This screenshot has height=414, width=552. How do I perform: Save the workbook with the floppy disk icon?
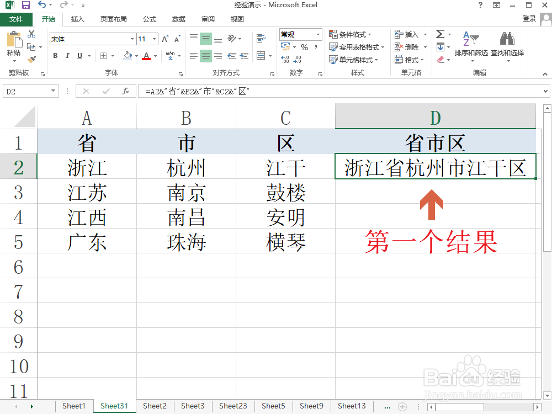26,5
